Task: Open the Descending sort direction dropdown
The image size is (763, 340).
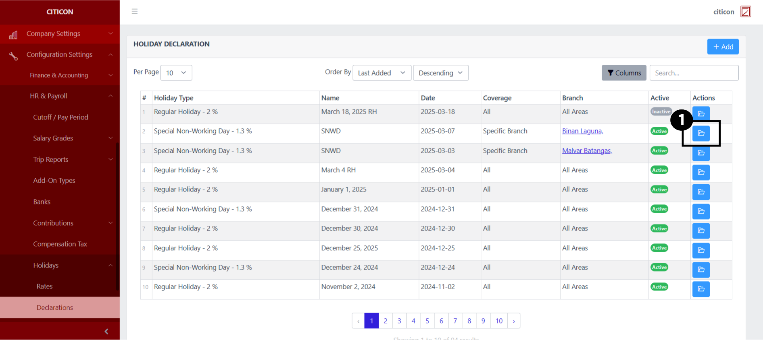Action: pos(440,73)
